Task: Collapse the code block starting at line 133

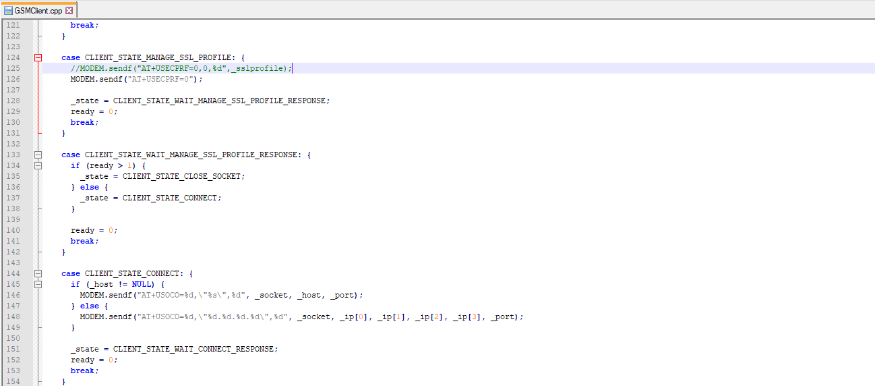Action: coord(38,155)
